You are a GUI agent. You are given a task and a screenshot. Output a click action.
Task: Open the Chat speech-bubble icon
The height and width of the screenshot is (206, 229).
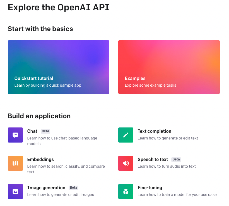point(15,135)
